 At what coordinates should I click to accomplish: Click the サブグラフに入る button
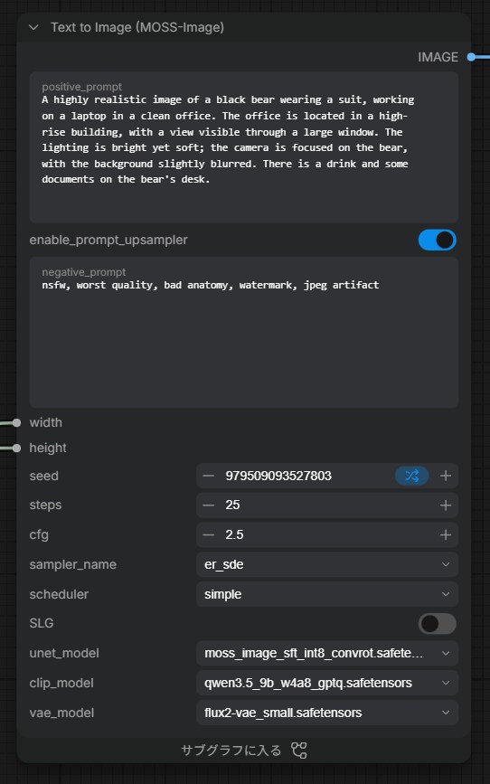point(244,750)
